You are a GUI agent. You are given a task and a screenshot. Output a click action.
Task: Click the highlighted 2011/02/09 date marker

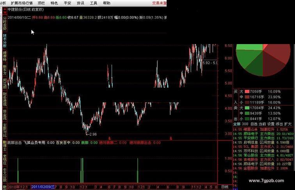43,187
